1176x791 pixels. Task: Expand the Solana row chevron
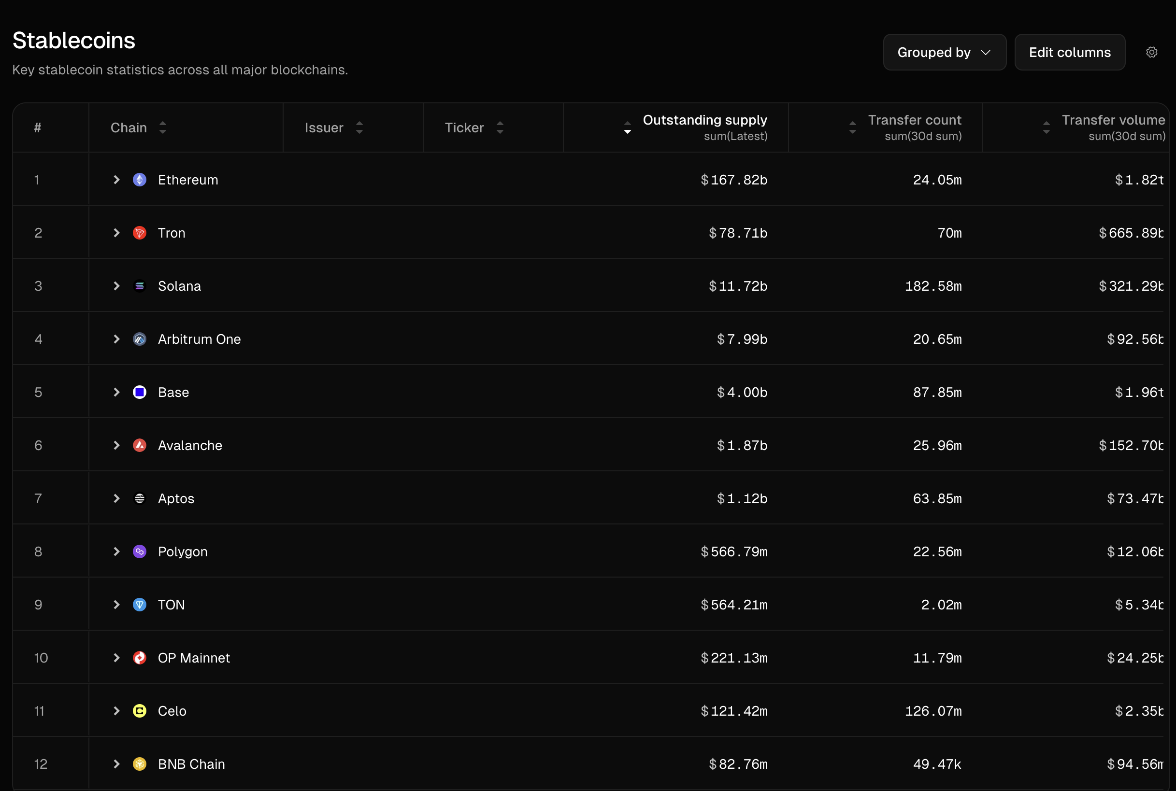coord(116,286)
